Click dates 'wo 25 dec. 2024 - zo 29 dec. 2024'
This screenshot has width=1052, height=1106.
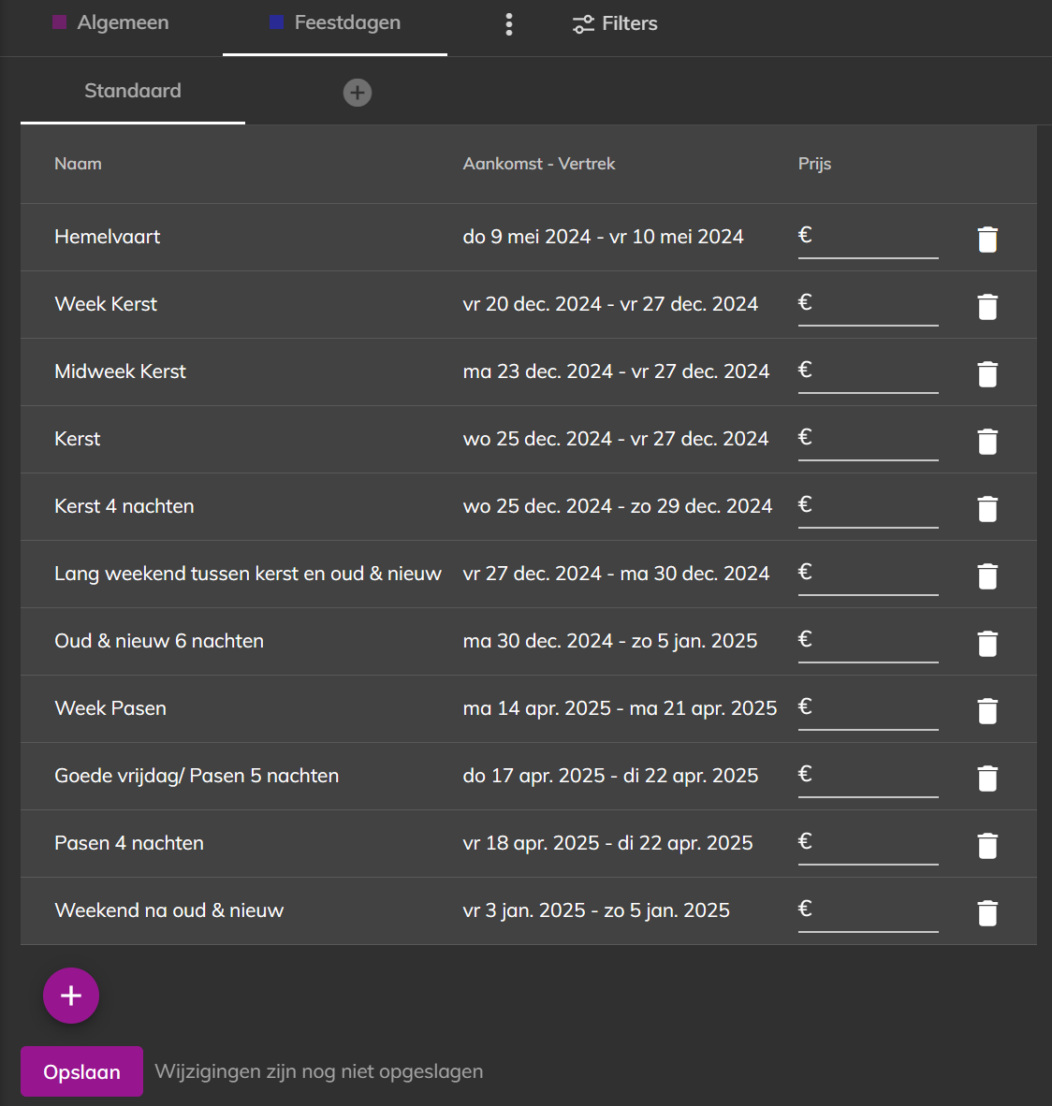618,506
